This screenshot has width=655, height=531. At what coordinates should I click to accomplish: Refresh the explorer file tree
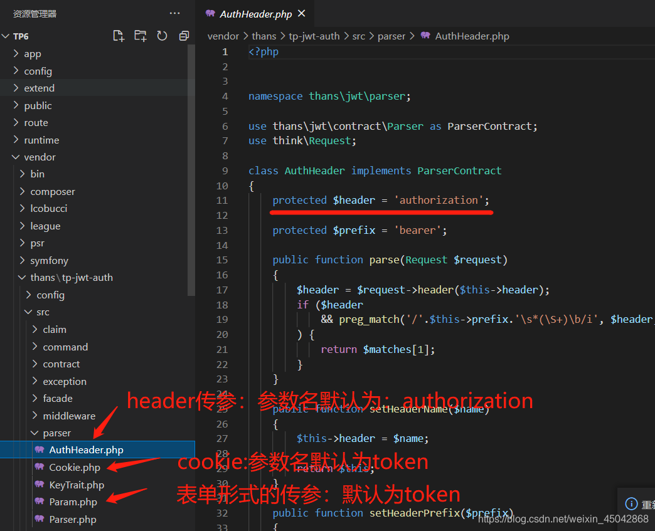click(x=162, y=36)
